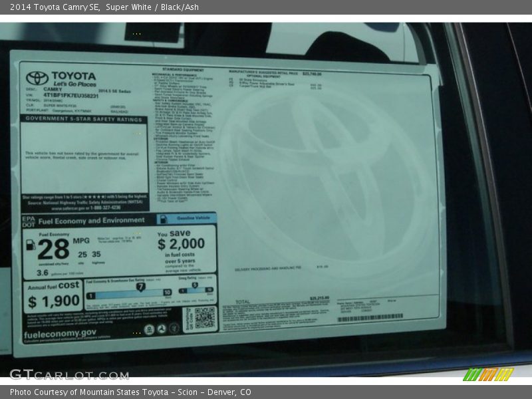Image resolution: width=532 pixels, height=399 pixels.
Task: Click the EPA DOT label badge
Action: coord(27,221)
